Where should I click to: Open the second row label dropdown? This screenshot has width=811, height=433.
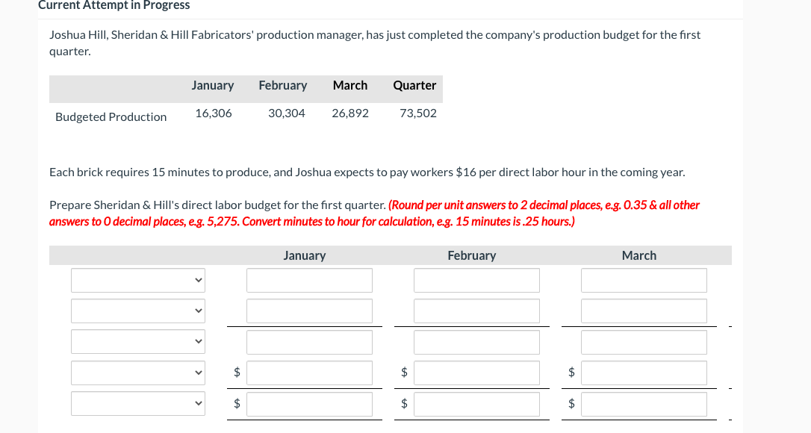point(137,311)
